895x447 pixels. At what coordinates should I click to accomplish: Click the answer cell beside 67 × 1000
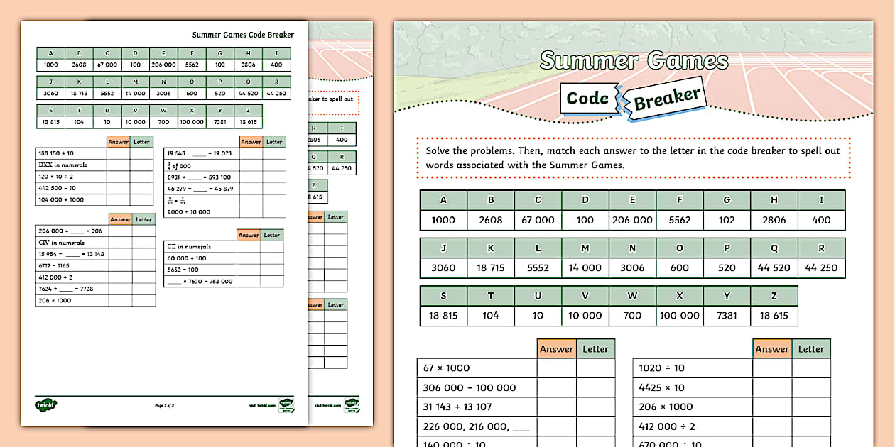pos(556,368)
